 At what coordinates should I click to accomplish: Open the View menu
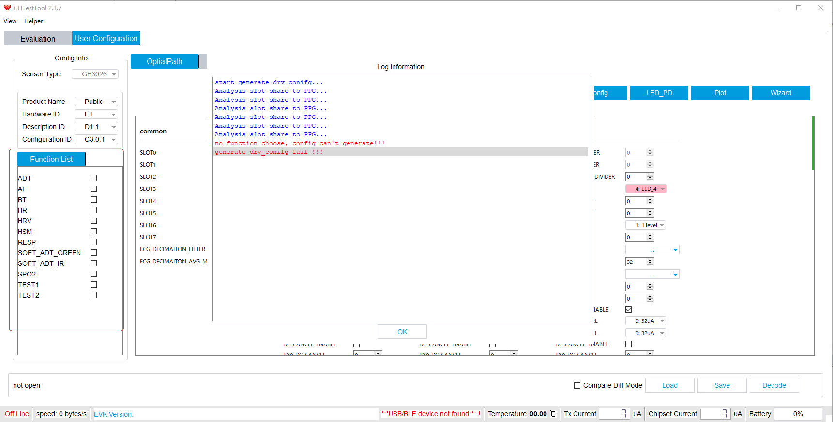tap(10, 21)
